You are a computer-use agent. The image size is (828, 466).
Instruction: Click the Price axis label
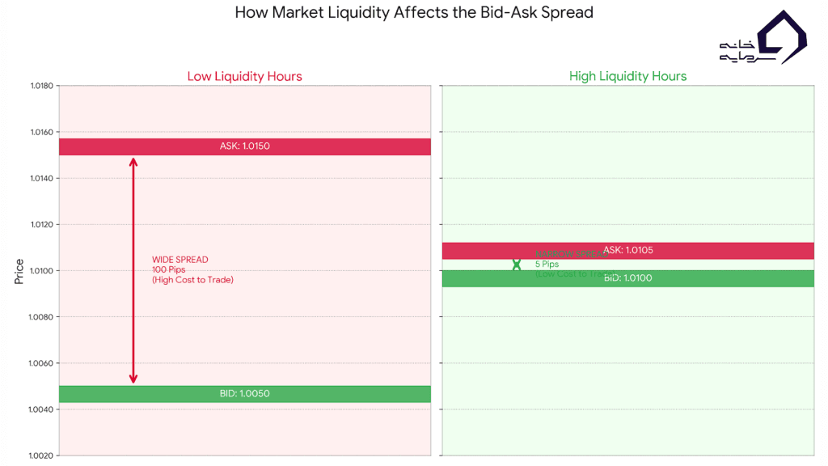(x=19, y=271)
